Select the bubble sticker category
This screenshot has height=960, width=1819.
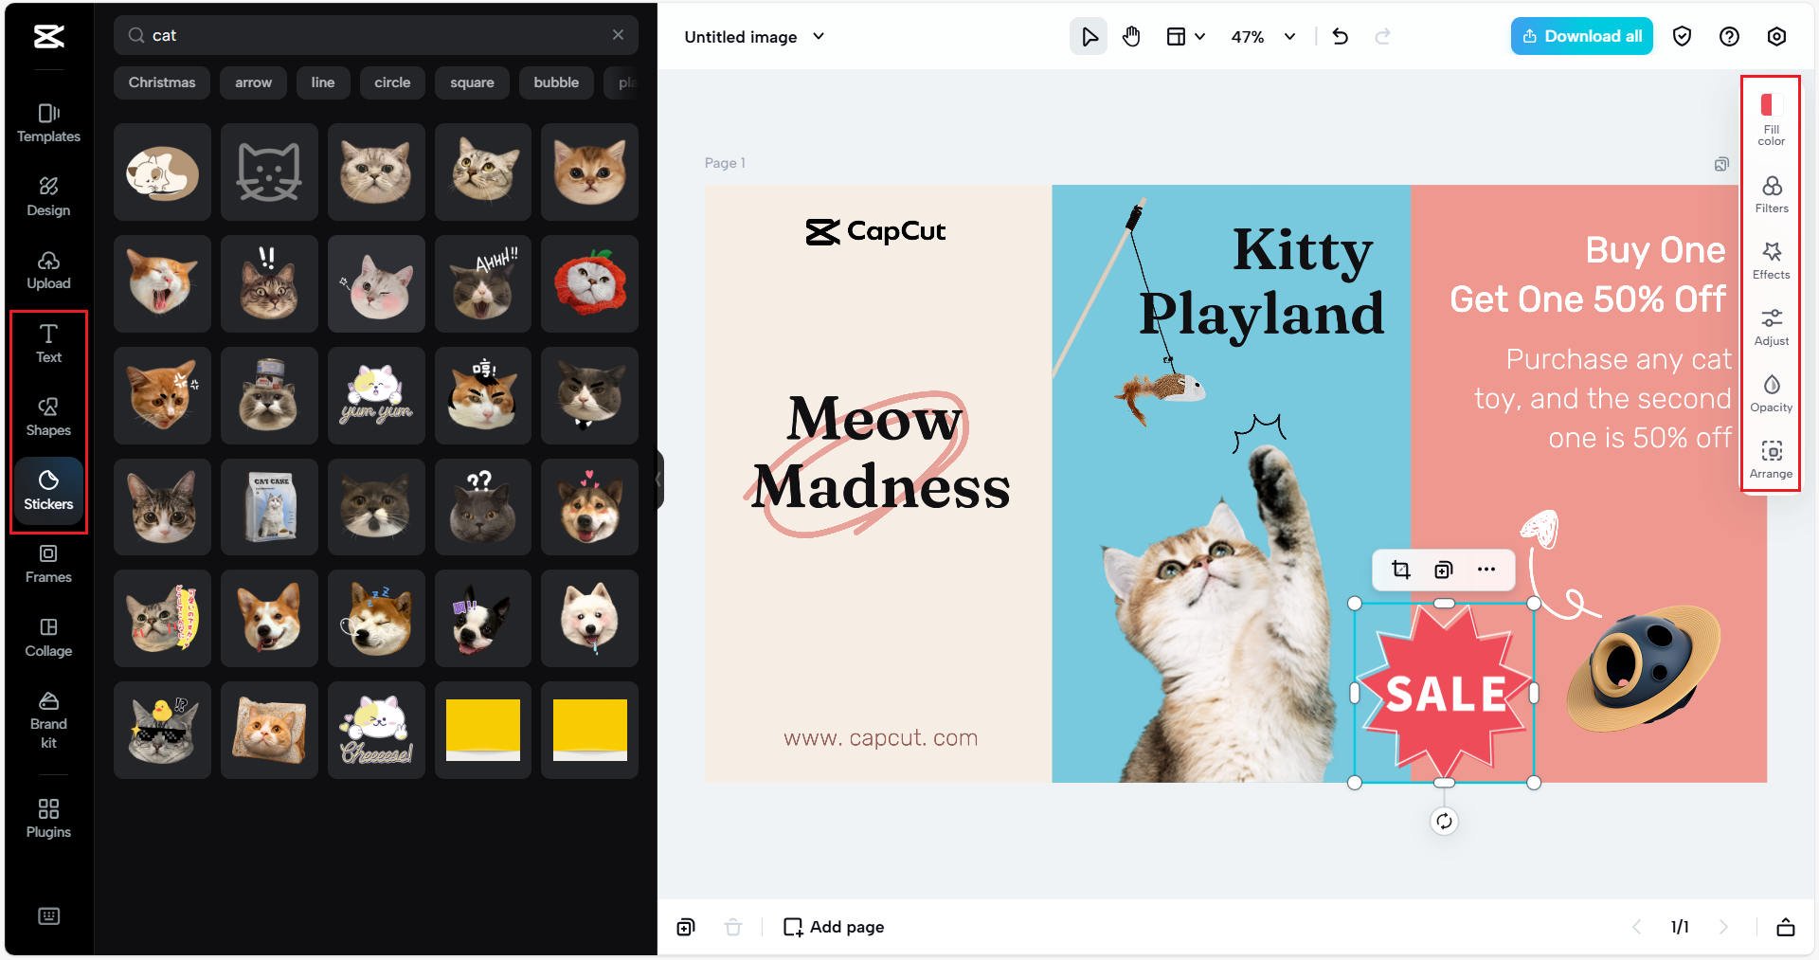556,82
